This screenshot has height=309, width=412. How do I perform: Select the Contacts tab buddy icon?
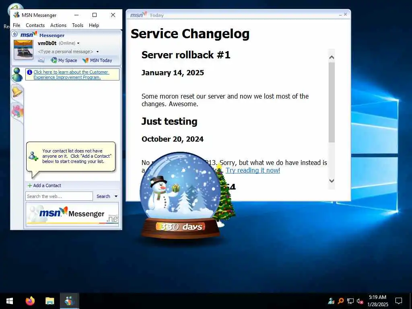tap(17, 74)
